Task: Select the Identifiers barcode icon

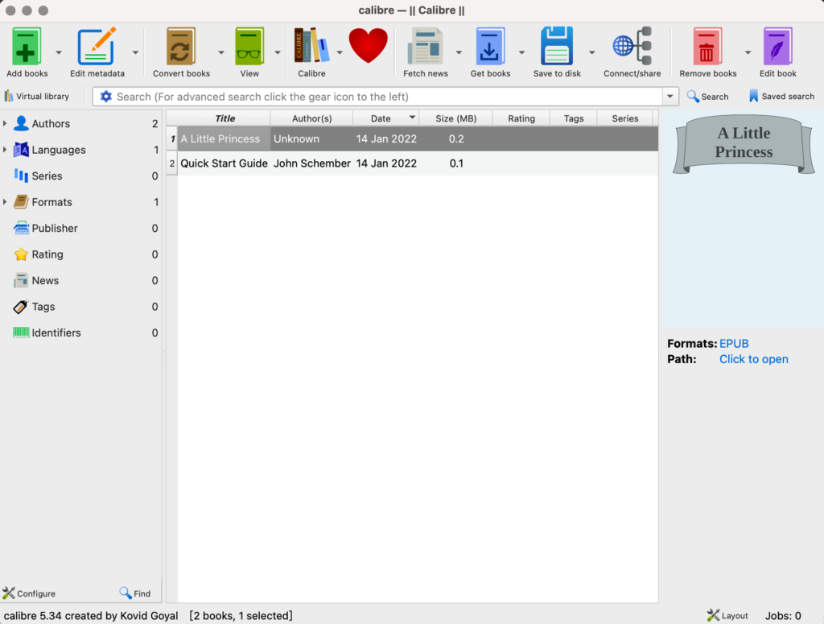Action: (x=21, y=333)
